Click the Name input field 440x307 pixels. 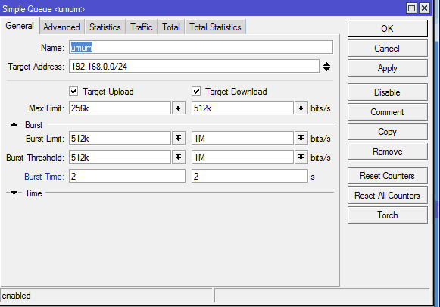click(201, 48)
